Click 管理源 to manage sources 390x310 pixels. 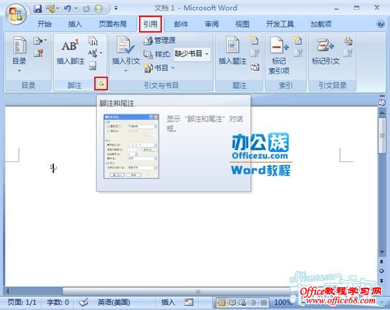160,40
